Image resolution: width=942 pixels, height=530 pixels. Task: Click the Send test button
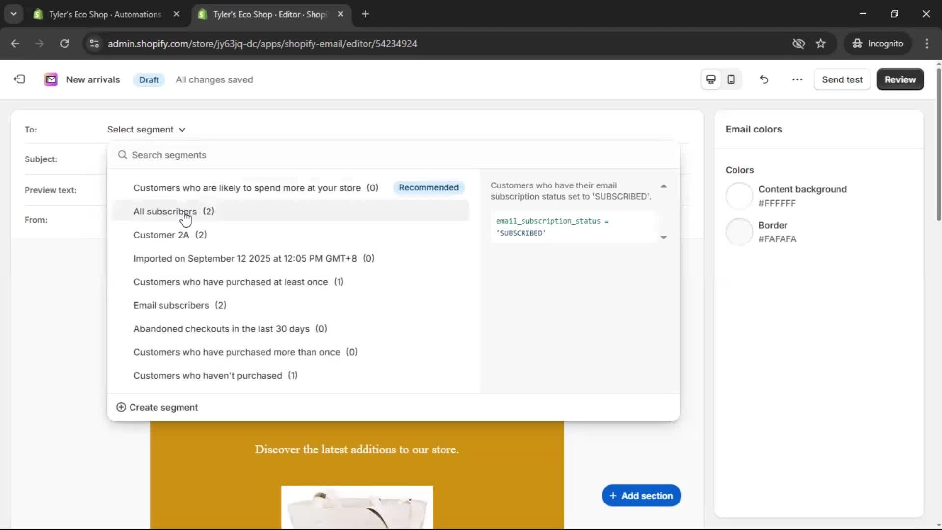(842, 79)
